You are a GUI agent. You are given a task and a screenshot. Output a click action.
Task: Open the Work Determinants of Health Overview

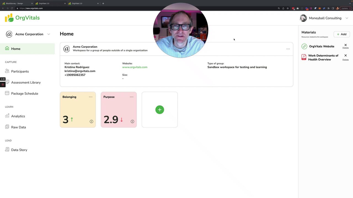[323, 57]
